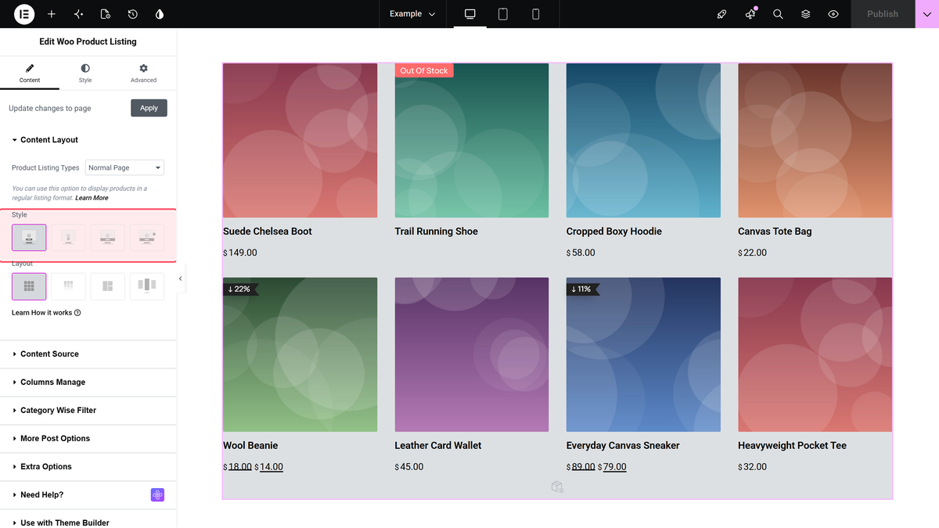Open the revision history clock icon
939x528 pixels.
pyautogui.click(x=133, y=14)
